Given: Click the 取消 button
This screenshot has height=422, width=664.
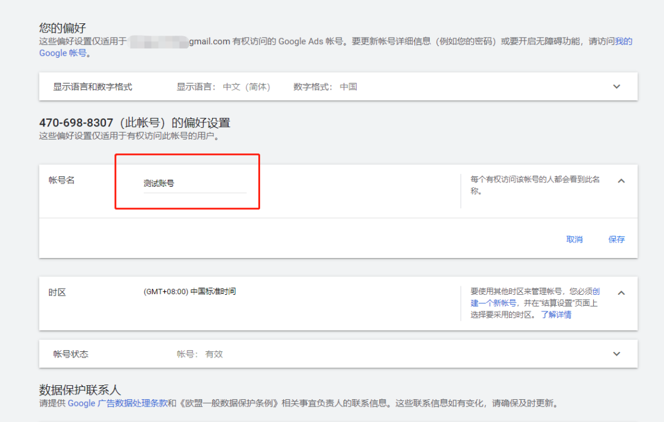Looking at the screenshot, I should click(x=574, y=239).
